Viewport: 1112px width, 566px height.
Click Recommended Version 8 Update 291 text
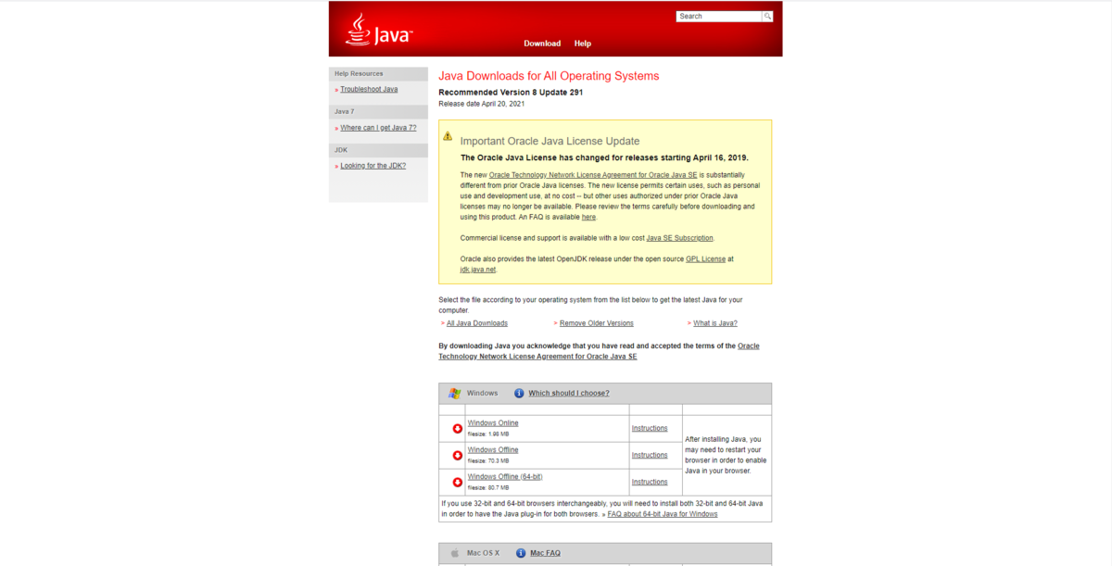click(x=511, y=93)
